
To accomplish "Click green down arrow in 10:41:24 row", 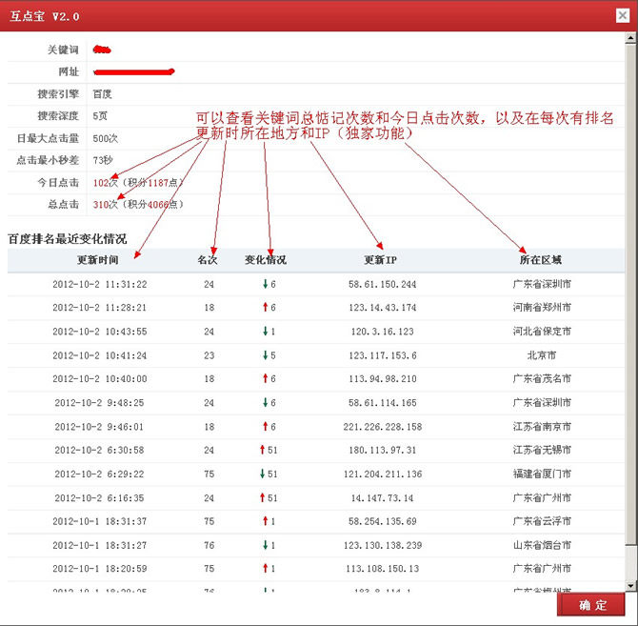I will pyautogui.click(x=265, y=355).
